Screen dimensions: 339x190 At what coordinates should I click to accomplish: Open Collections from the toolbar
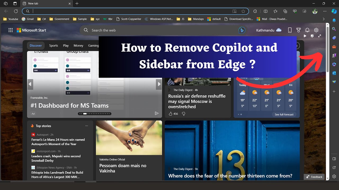[x=285, y=11]
